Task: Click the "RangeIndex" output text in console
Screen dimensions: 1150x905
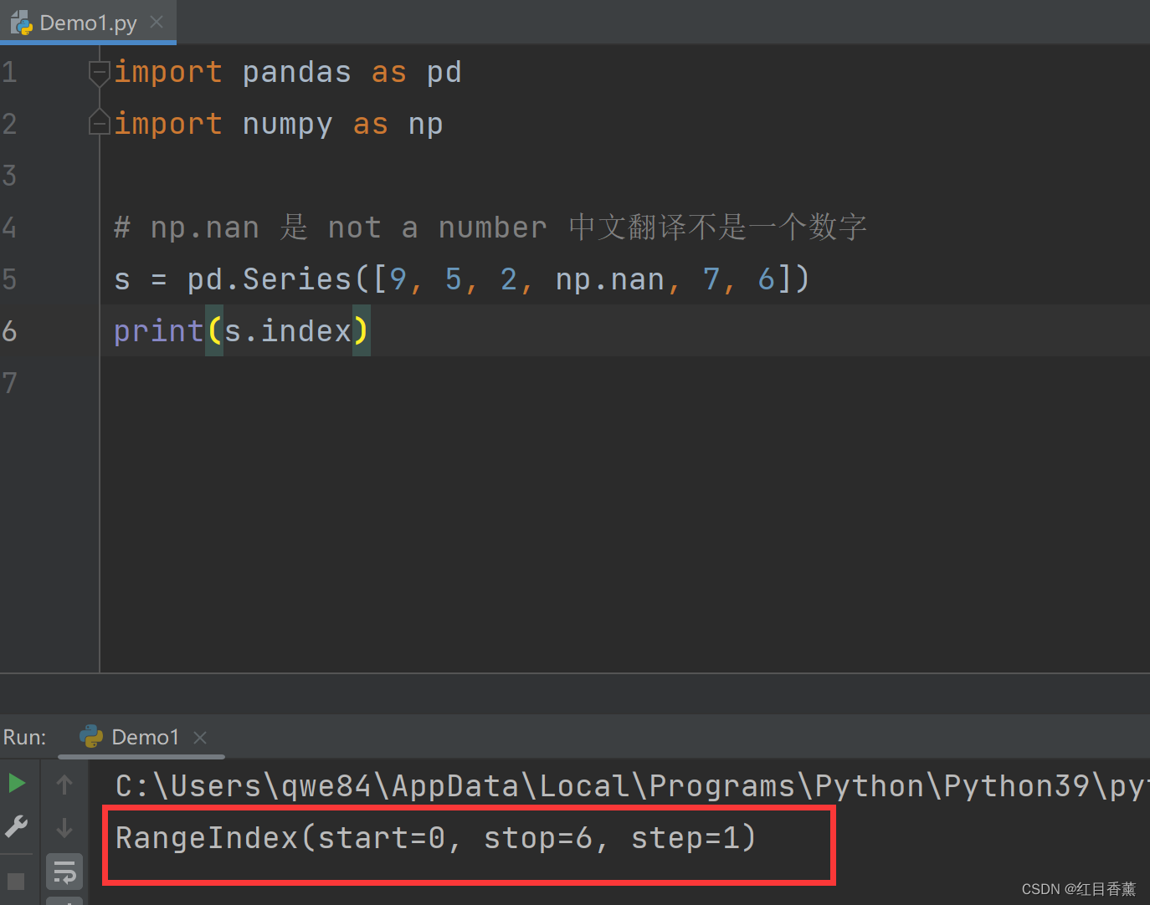Action: point(207,837)
